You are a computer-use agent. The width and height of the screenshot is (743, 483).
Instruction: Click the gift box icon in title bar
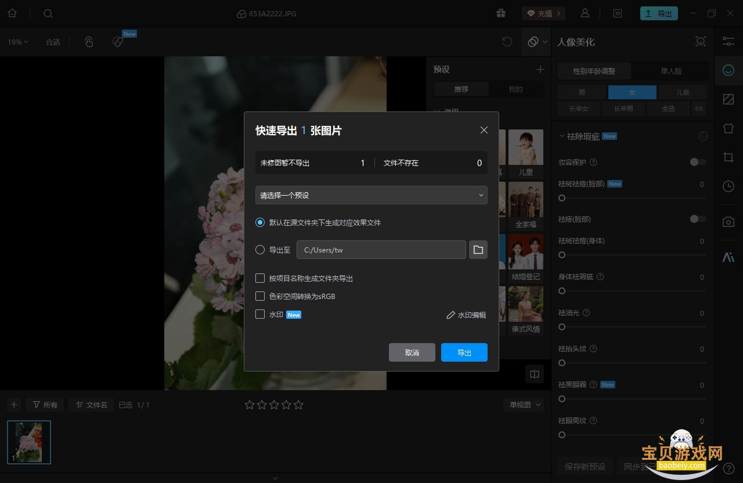pos(502,13)
